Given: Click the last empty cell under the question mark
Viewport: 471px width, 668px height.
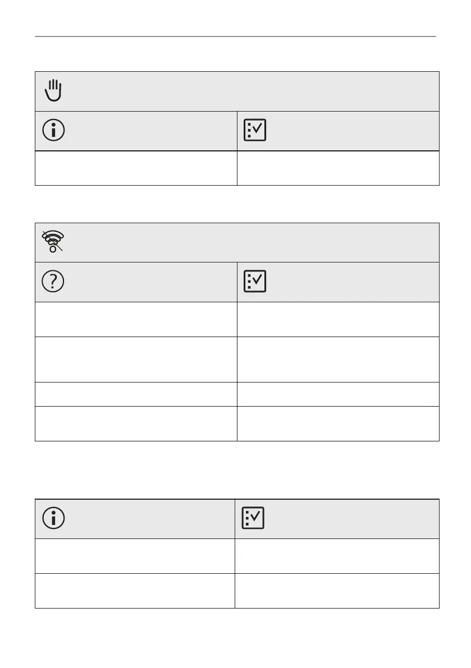Looking at the screenshot, I should (x=136, y=423).
